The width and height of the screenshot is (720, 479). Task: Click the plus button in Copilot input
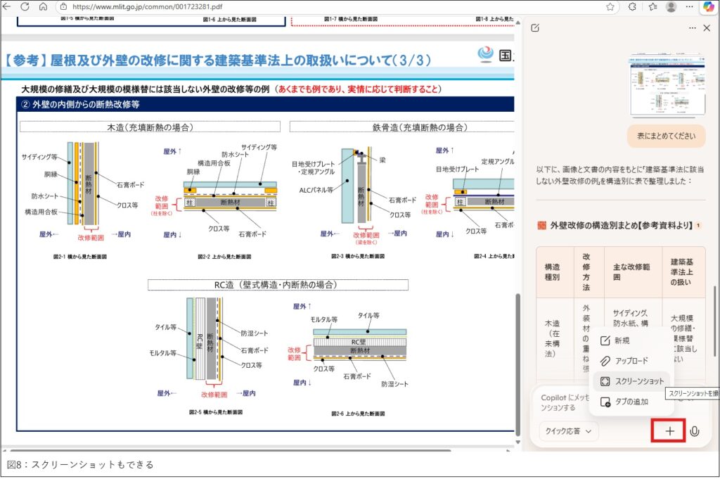coord(670,431)
